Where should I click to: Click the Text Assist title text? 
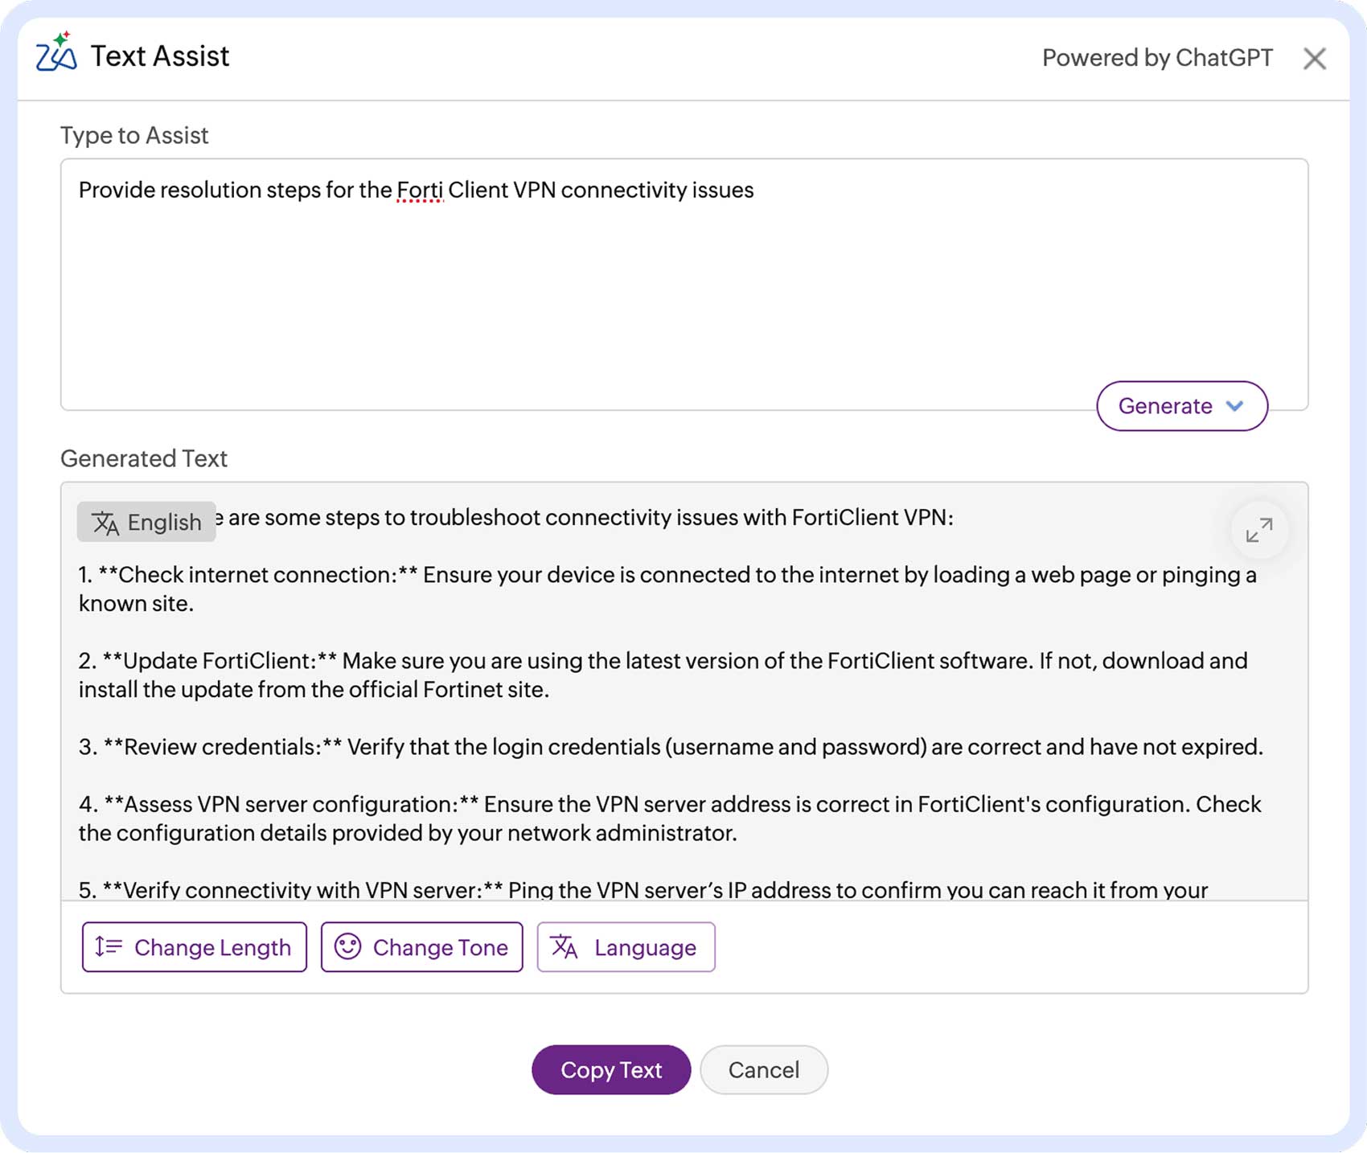coord(160,56)
